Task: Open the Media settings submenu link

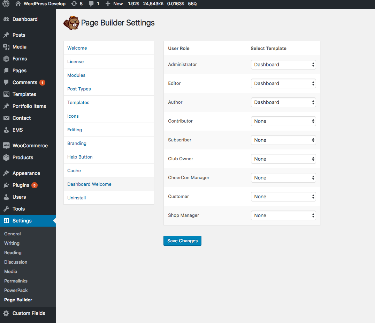Action: coord(10,271)
